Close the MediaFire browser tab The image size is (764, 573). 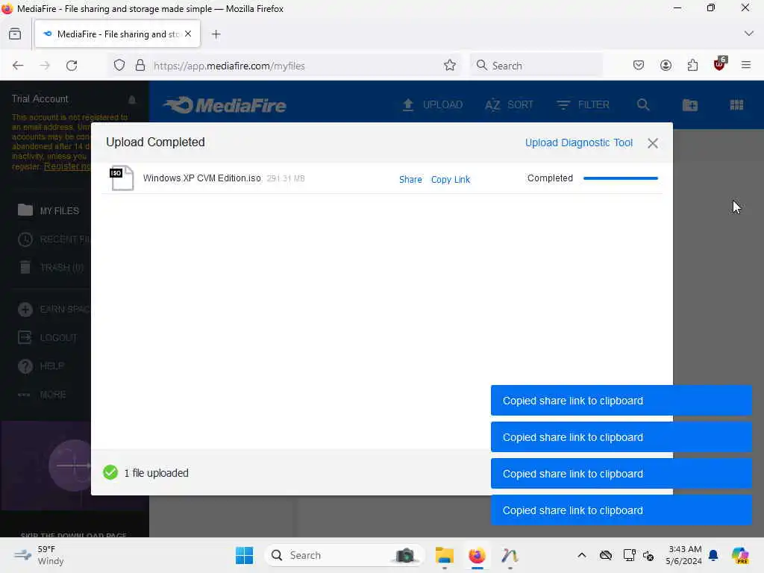tap(188, 34)
